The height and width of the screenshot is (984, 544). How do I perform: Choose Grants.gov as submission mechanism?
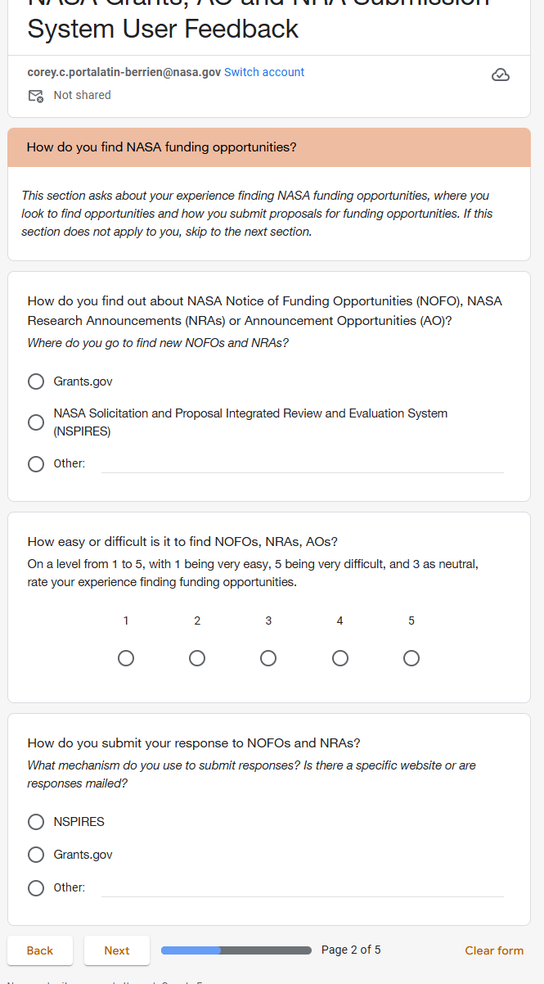[36, 855]
